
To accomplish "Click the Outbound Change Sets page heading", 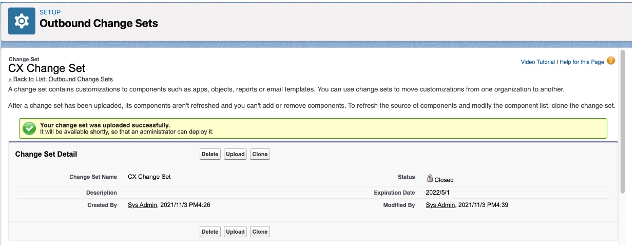I will pyautogui.click(x=99, y=24).
